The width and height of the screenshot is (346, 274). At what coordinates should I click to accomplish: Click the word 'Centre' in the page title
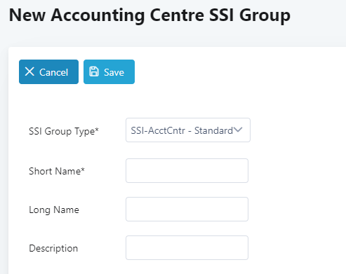(x=177, y=15)
